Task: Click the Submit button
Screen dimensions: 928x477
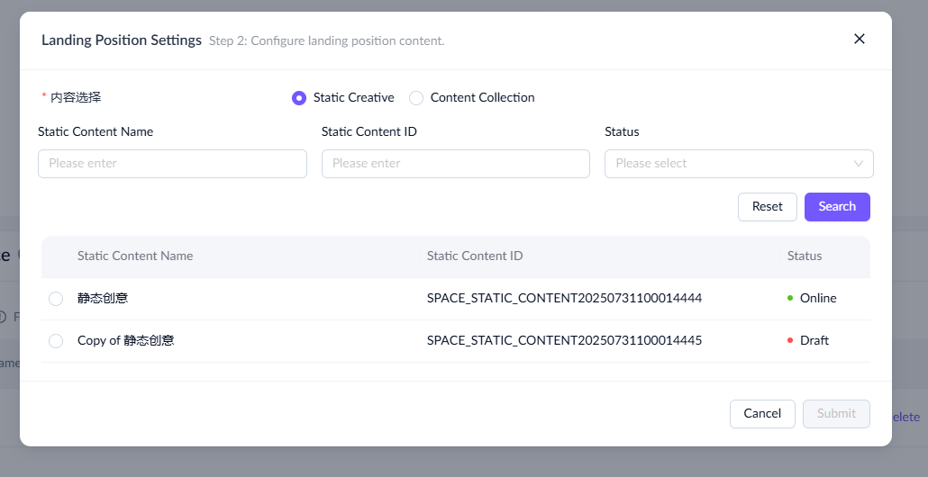Action: [836, 414]
